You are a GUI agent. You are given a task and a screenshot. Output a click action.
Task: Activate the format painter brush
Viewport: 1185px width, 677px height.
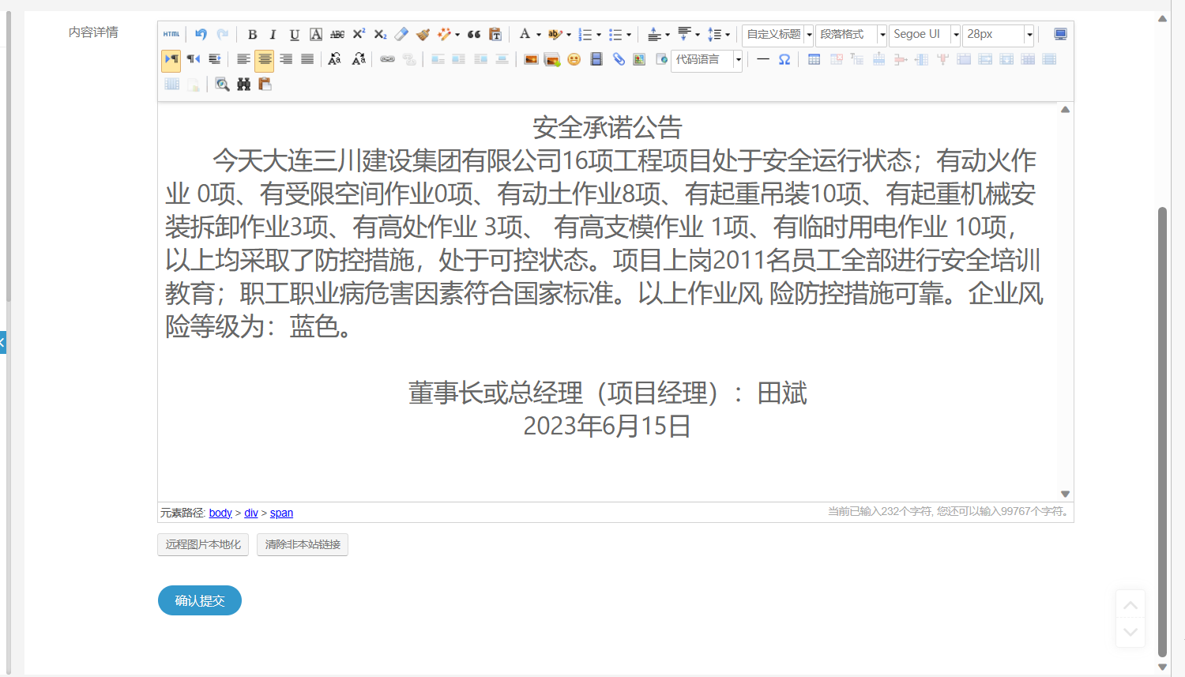pyautogui.click(x=423, y=34)
